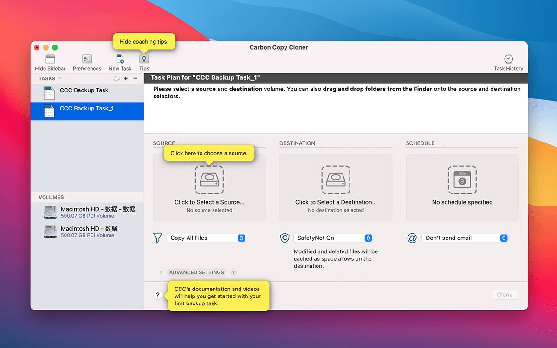Screen dimensions: 557x348
Task: Click the schedule calendar icon
Action: tap(462, 180)
